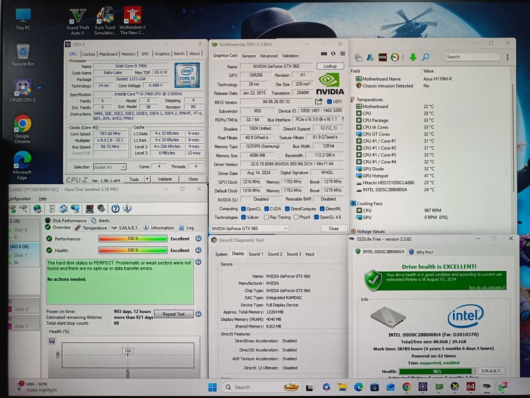This screenshot has width=530, height=398.
Task: Click the Bus Interface question mark in GPU-Z
Action: click(x=343, y=119)
